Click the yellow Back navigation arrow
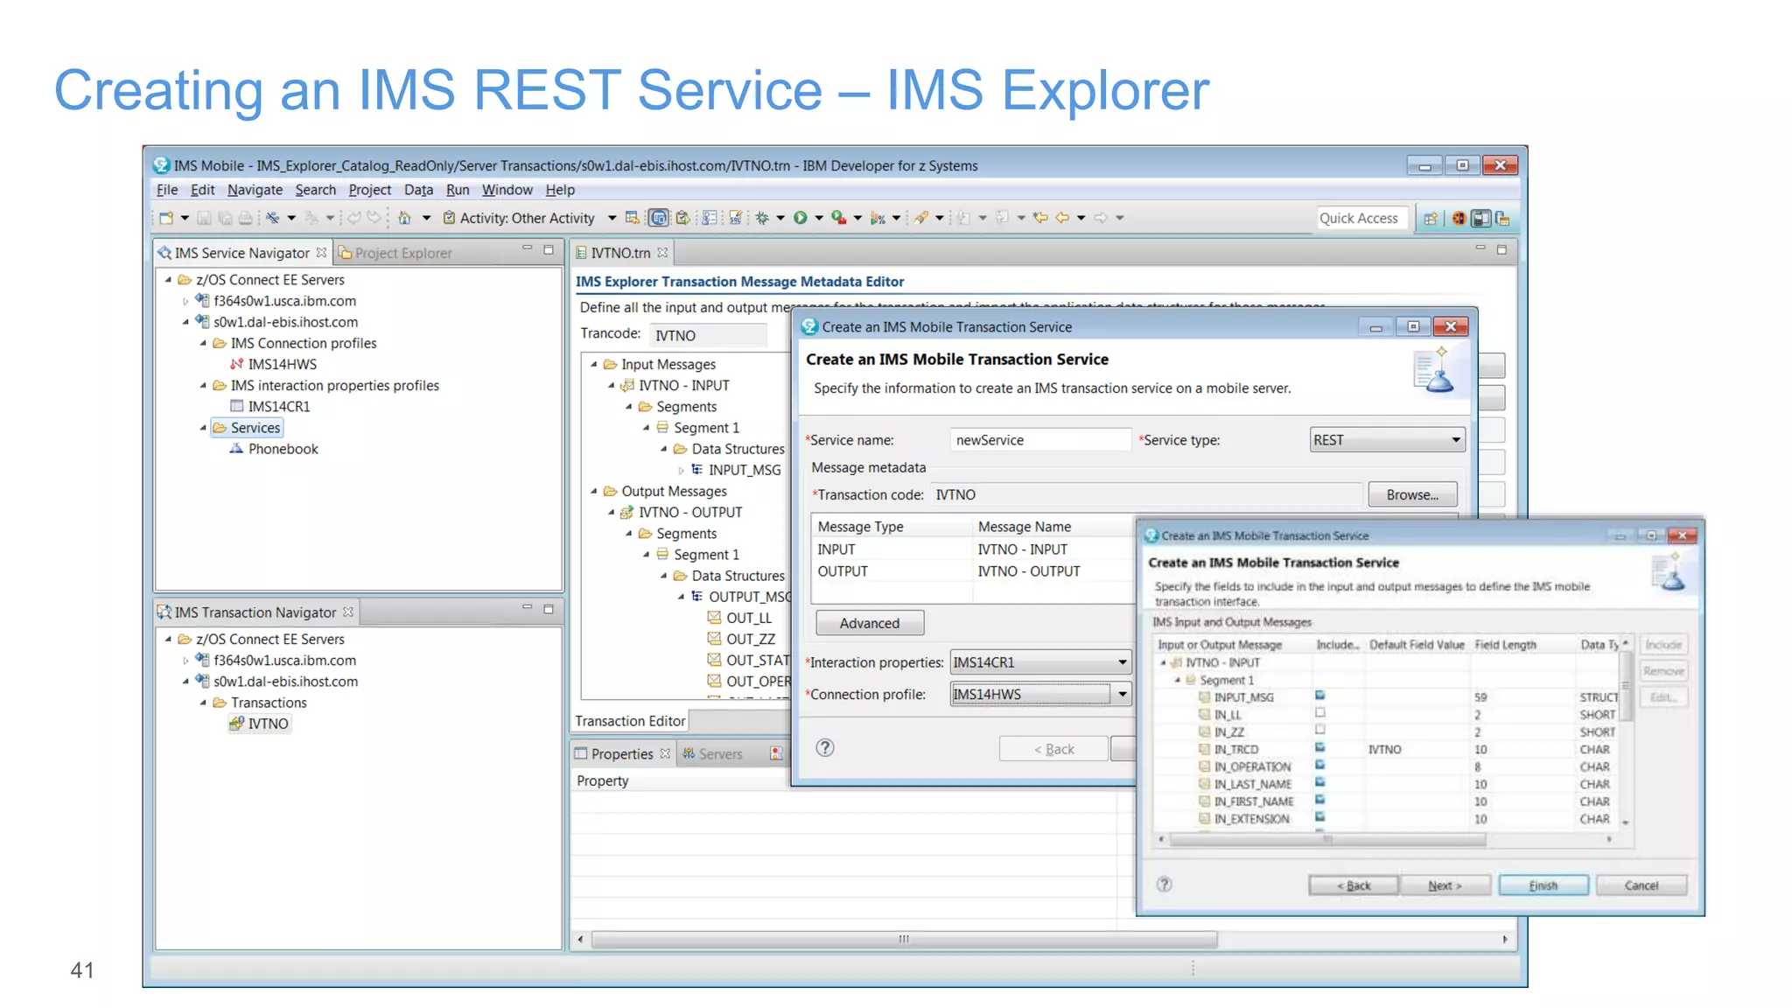Viewport: 1792px width, 1008px height. pos(1062,218)
